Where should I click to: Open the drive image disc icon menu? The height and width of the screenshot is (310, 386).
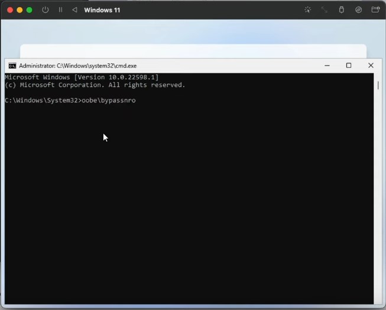(x=358, y=10)
